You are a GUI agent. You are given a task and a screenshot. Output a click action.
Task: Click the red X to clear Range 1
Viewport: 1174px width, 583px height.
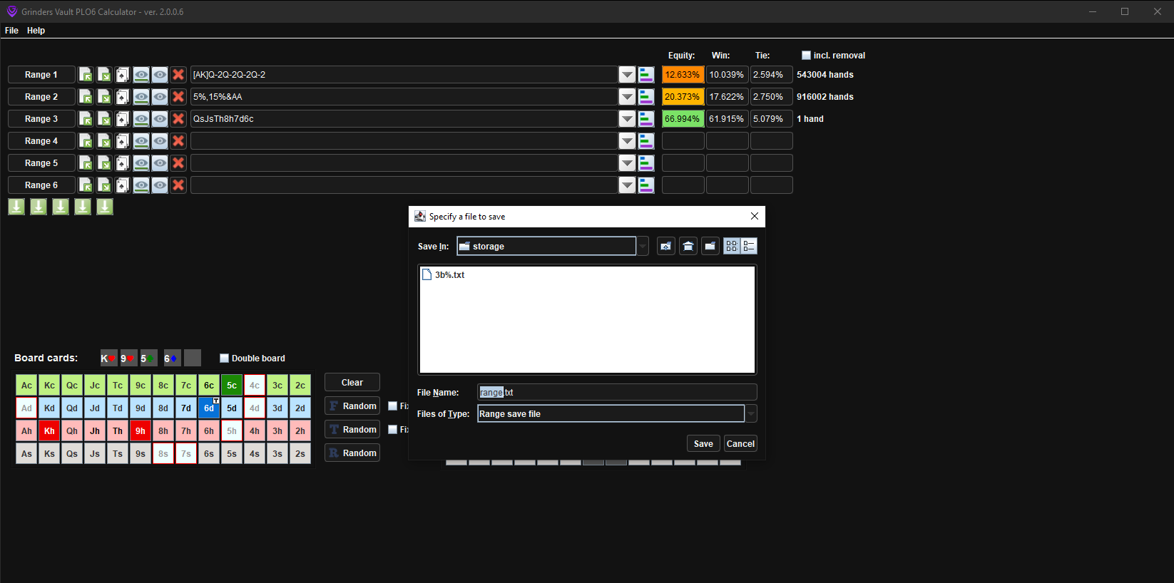click(x=178, y=75)
